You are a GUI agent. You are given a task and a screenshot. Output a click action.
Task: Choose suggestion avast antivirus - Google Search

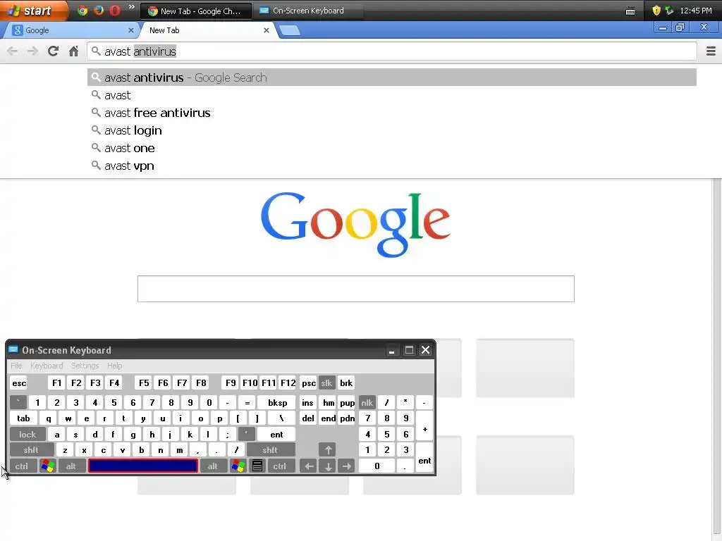(x=391, y=77)
